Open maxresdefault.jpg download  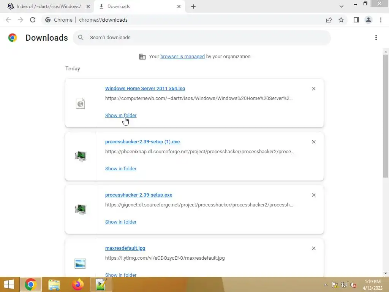(x=125, y=248)
